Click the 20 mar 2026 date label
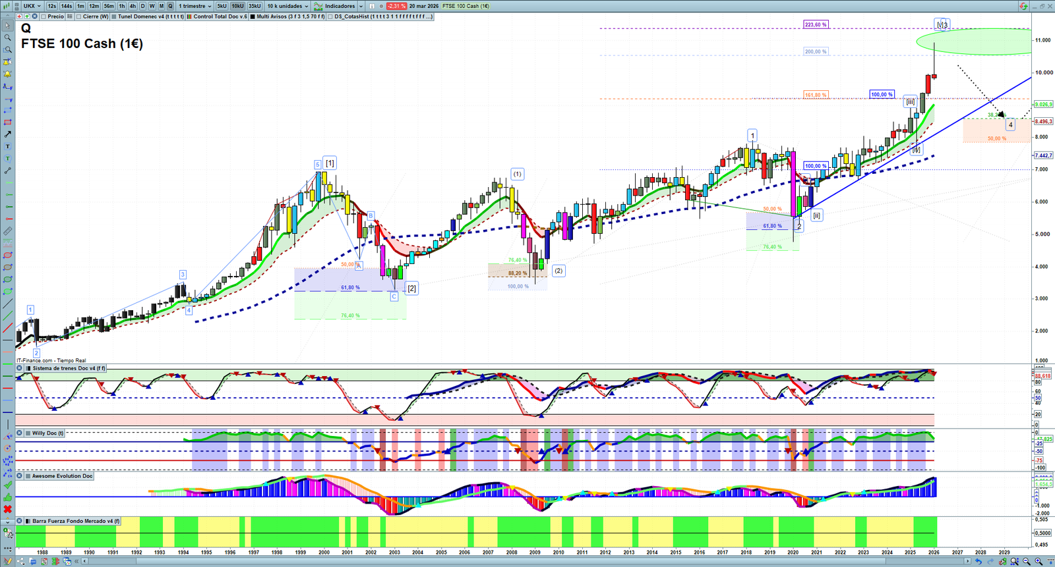Screen dimensions: 1055x567 (423, 6)
